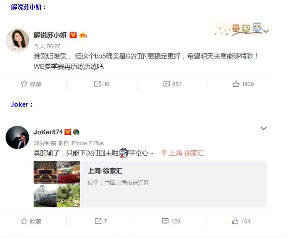Screen dimensions: 290x238
Task: Click the 上海·徐家汇 location card title
Action: (x=105, y=171)
